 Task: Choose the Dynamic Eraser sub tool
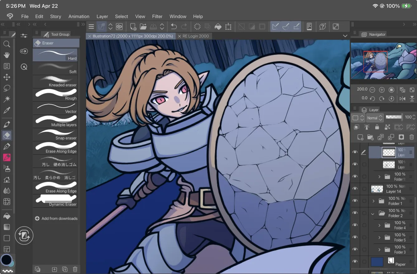point(55,201)
